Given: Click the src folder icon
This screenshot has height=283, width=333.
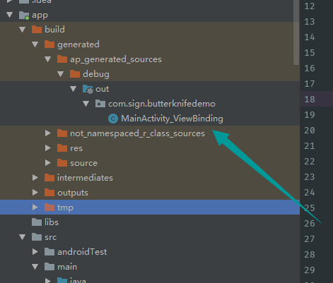Looking at the screenshot, I should 37,237.
